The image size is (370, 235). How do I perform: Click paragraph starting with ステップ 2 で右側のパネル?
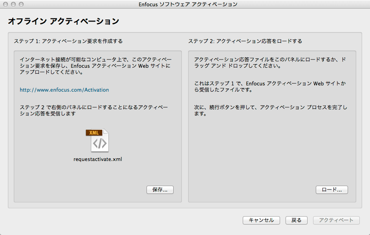click(x=94, y=110)
